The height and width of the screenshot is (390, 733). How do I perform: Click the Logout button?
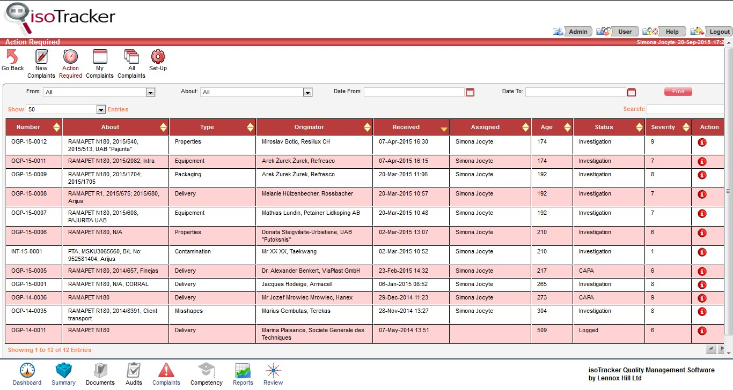tap(719, 31)
